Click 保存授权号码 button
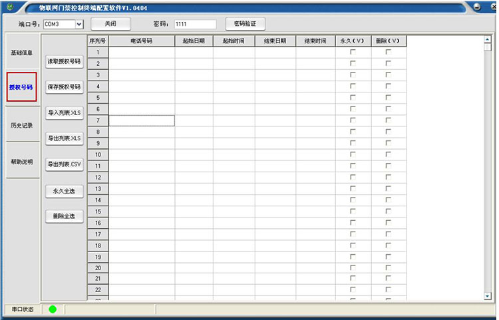 (64, 86)
